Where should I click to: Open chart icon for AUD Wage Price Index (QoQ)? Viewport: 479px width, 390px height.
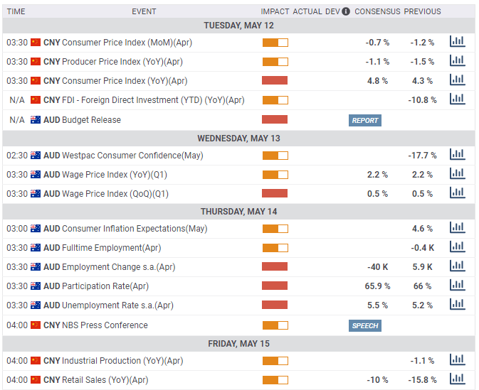pos(458,193)
